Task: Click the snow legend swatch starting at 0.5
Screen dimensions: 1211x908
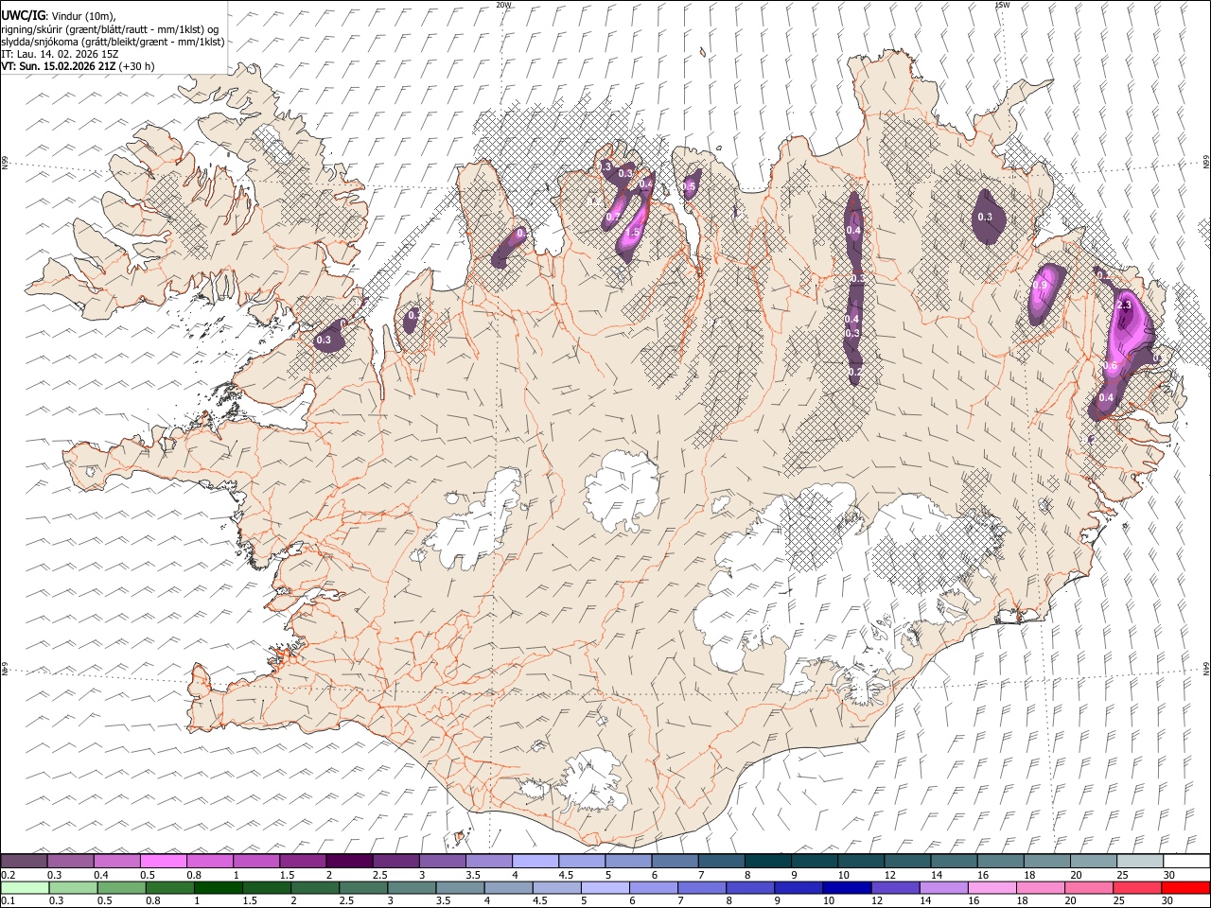Action: [x=163, y=861]
